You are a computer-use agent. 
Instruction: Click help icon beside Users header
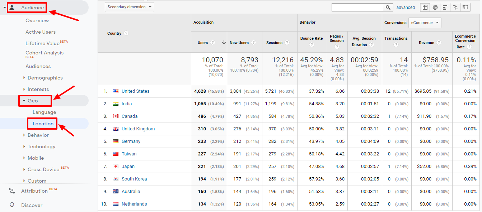212,43
